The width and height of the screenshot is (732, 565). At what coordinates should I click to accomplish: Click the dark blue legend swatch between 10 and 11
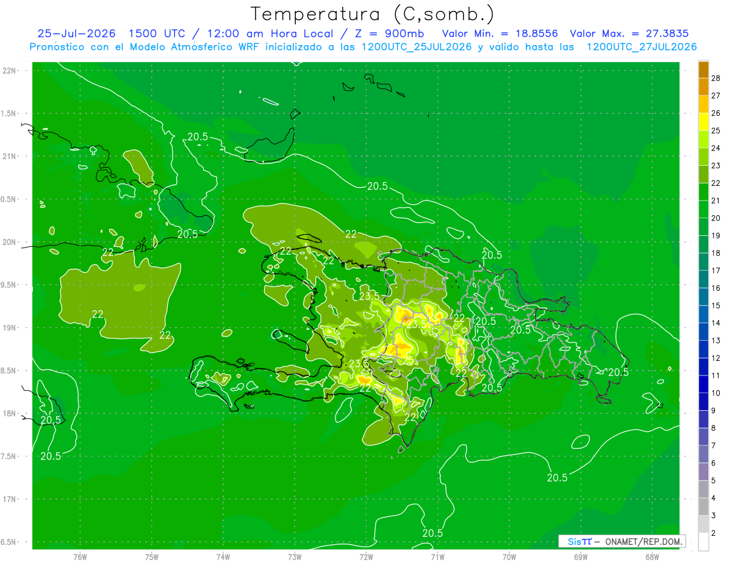click(703, 384)
